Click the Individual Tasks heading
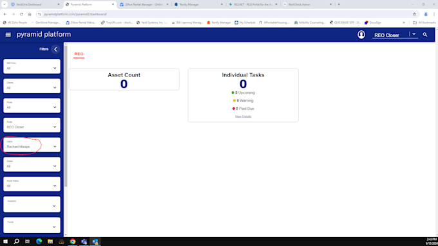 coord(243,75)
